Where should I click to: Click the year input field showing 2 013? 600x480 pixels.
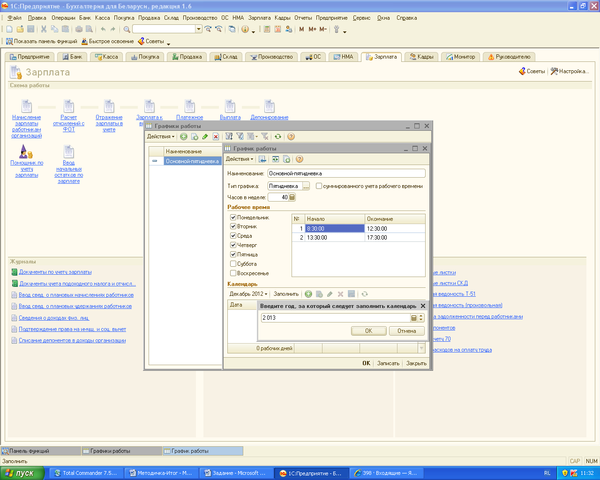click(x=336, y=318)
